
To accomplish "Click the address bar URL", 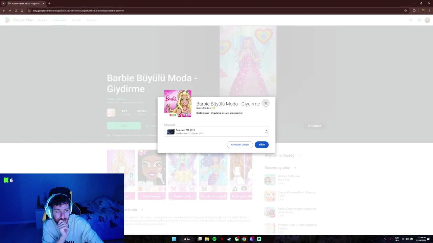I will click(x=78, y=10).
